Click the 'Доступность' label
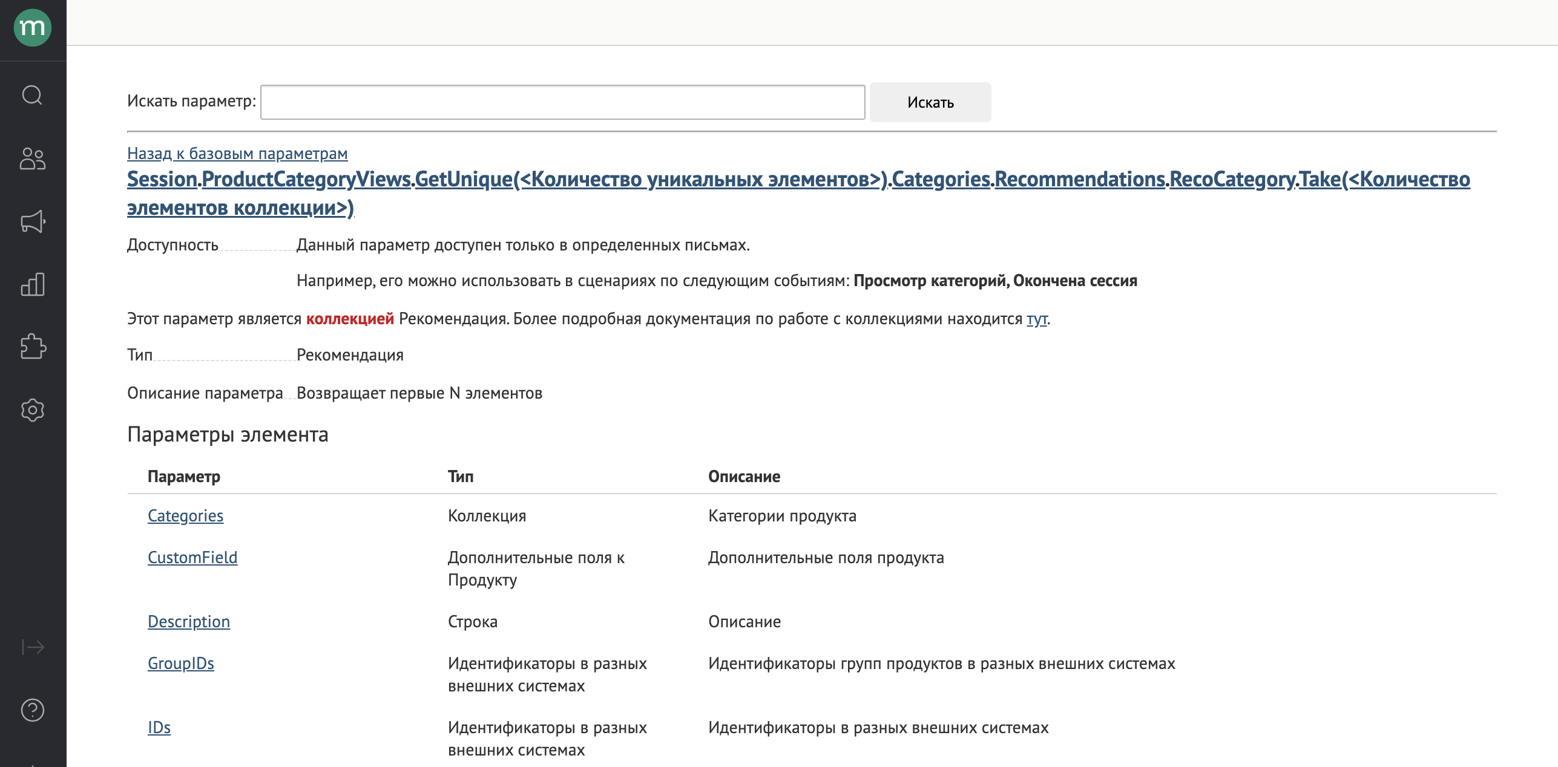1558x767 pixels. click(x=173, y=245)
